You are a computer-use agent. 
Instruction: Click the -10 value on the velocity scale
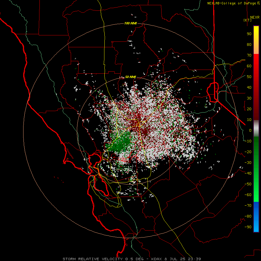click(x=248, y=141)
